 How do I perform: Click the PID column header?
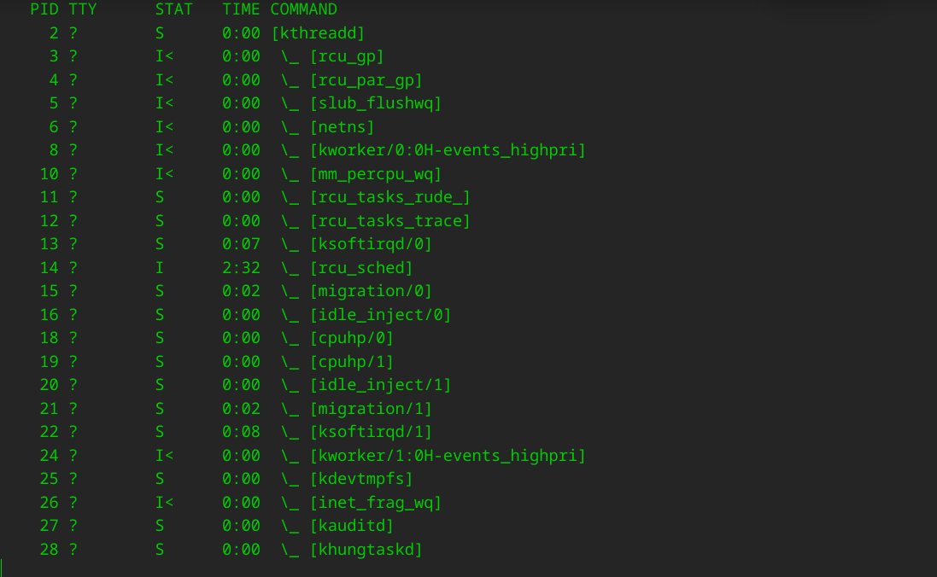point(44,9)
